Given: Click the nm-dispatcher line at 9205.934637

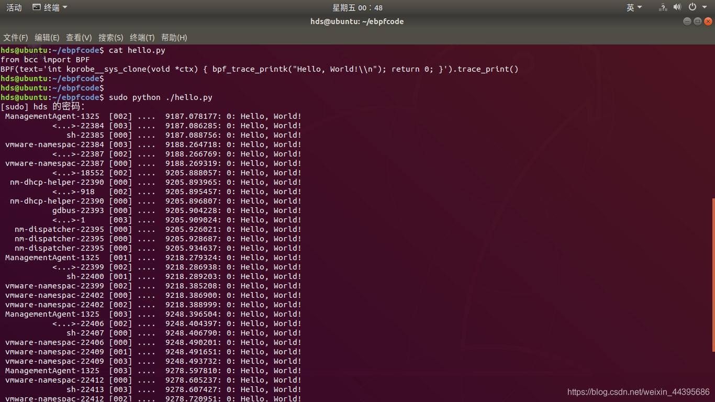Looking at the screenshot, I should (158, 248).
